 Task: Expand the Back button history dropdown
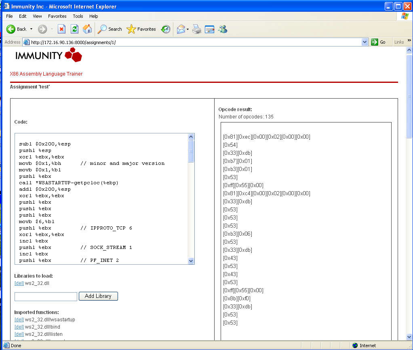[x=31, y=29]
